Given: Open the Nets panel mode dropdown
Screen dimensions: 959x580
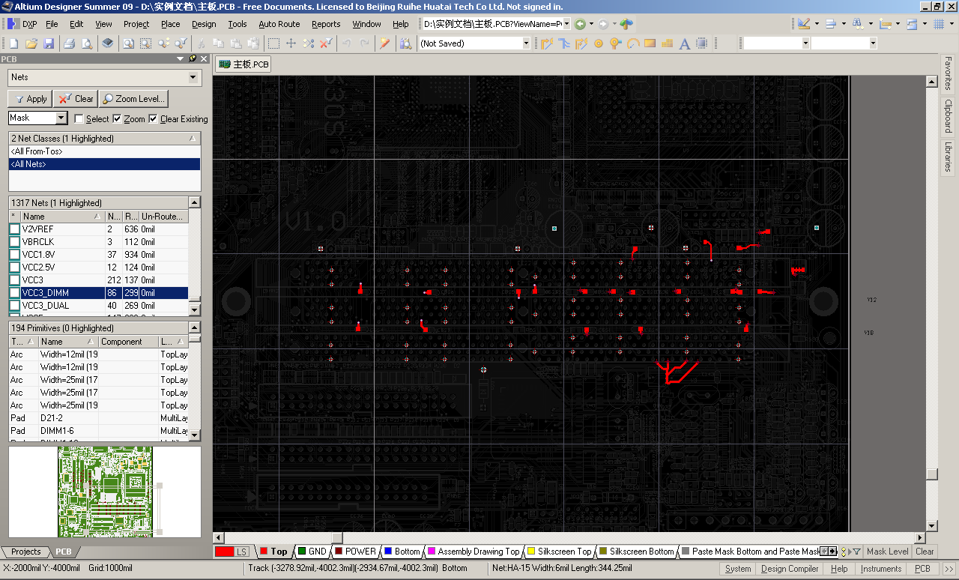Looking at the screenshot, I should coord(194,77).
